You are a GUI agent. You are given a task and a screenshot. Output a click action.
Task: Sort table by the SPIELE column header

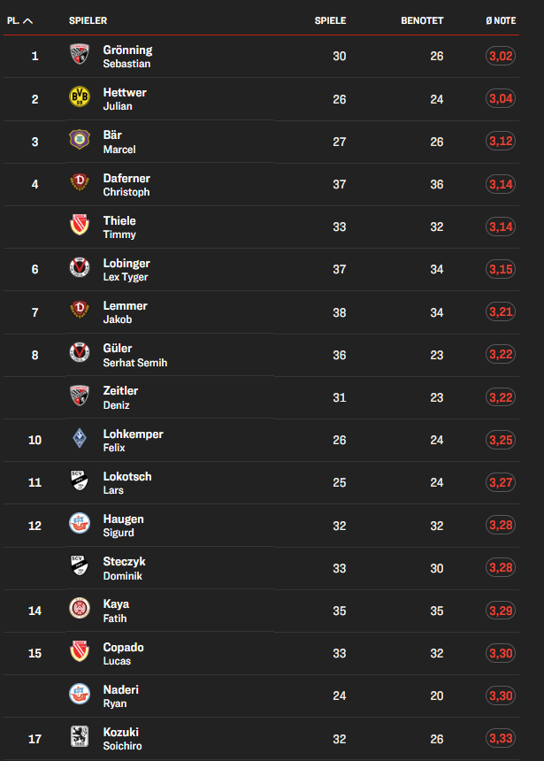(330, 20)
